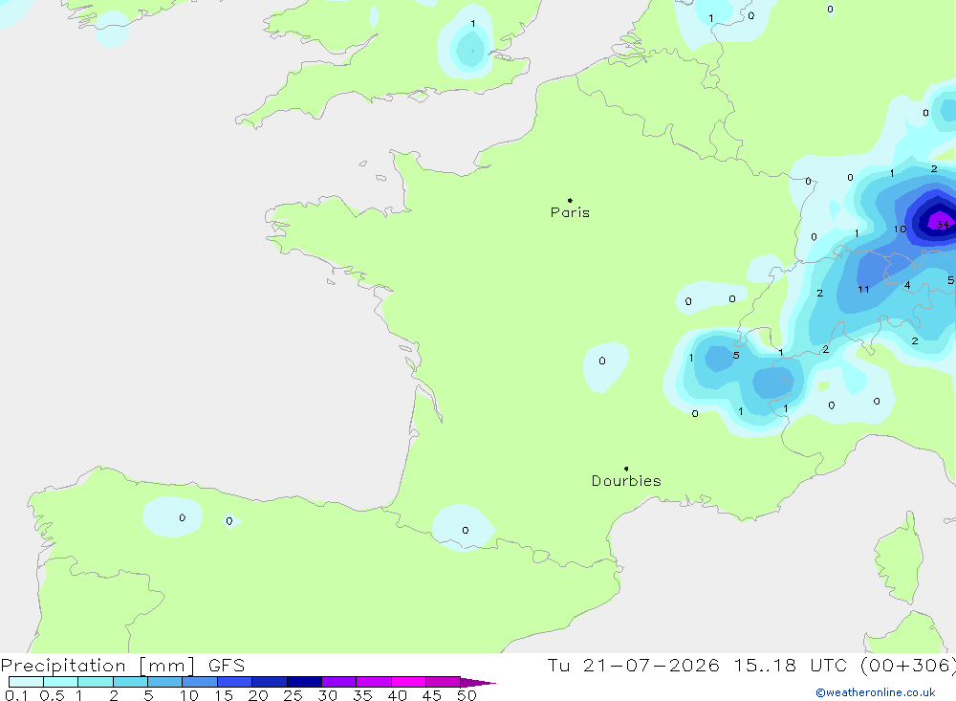
Task: Click the weatheronline.co.uk copyright text
Action: click(876, 692)
